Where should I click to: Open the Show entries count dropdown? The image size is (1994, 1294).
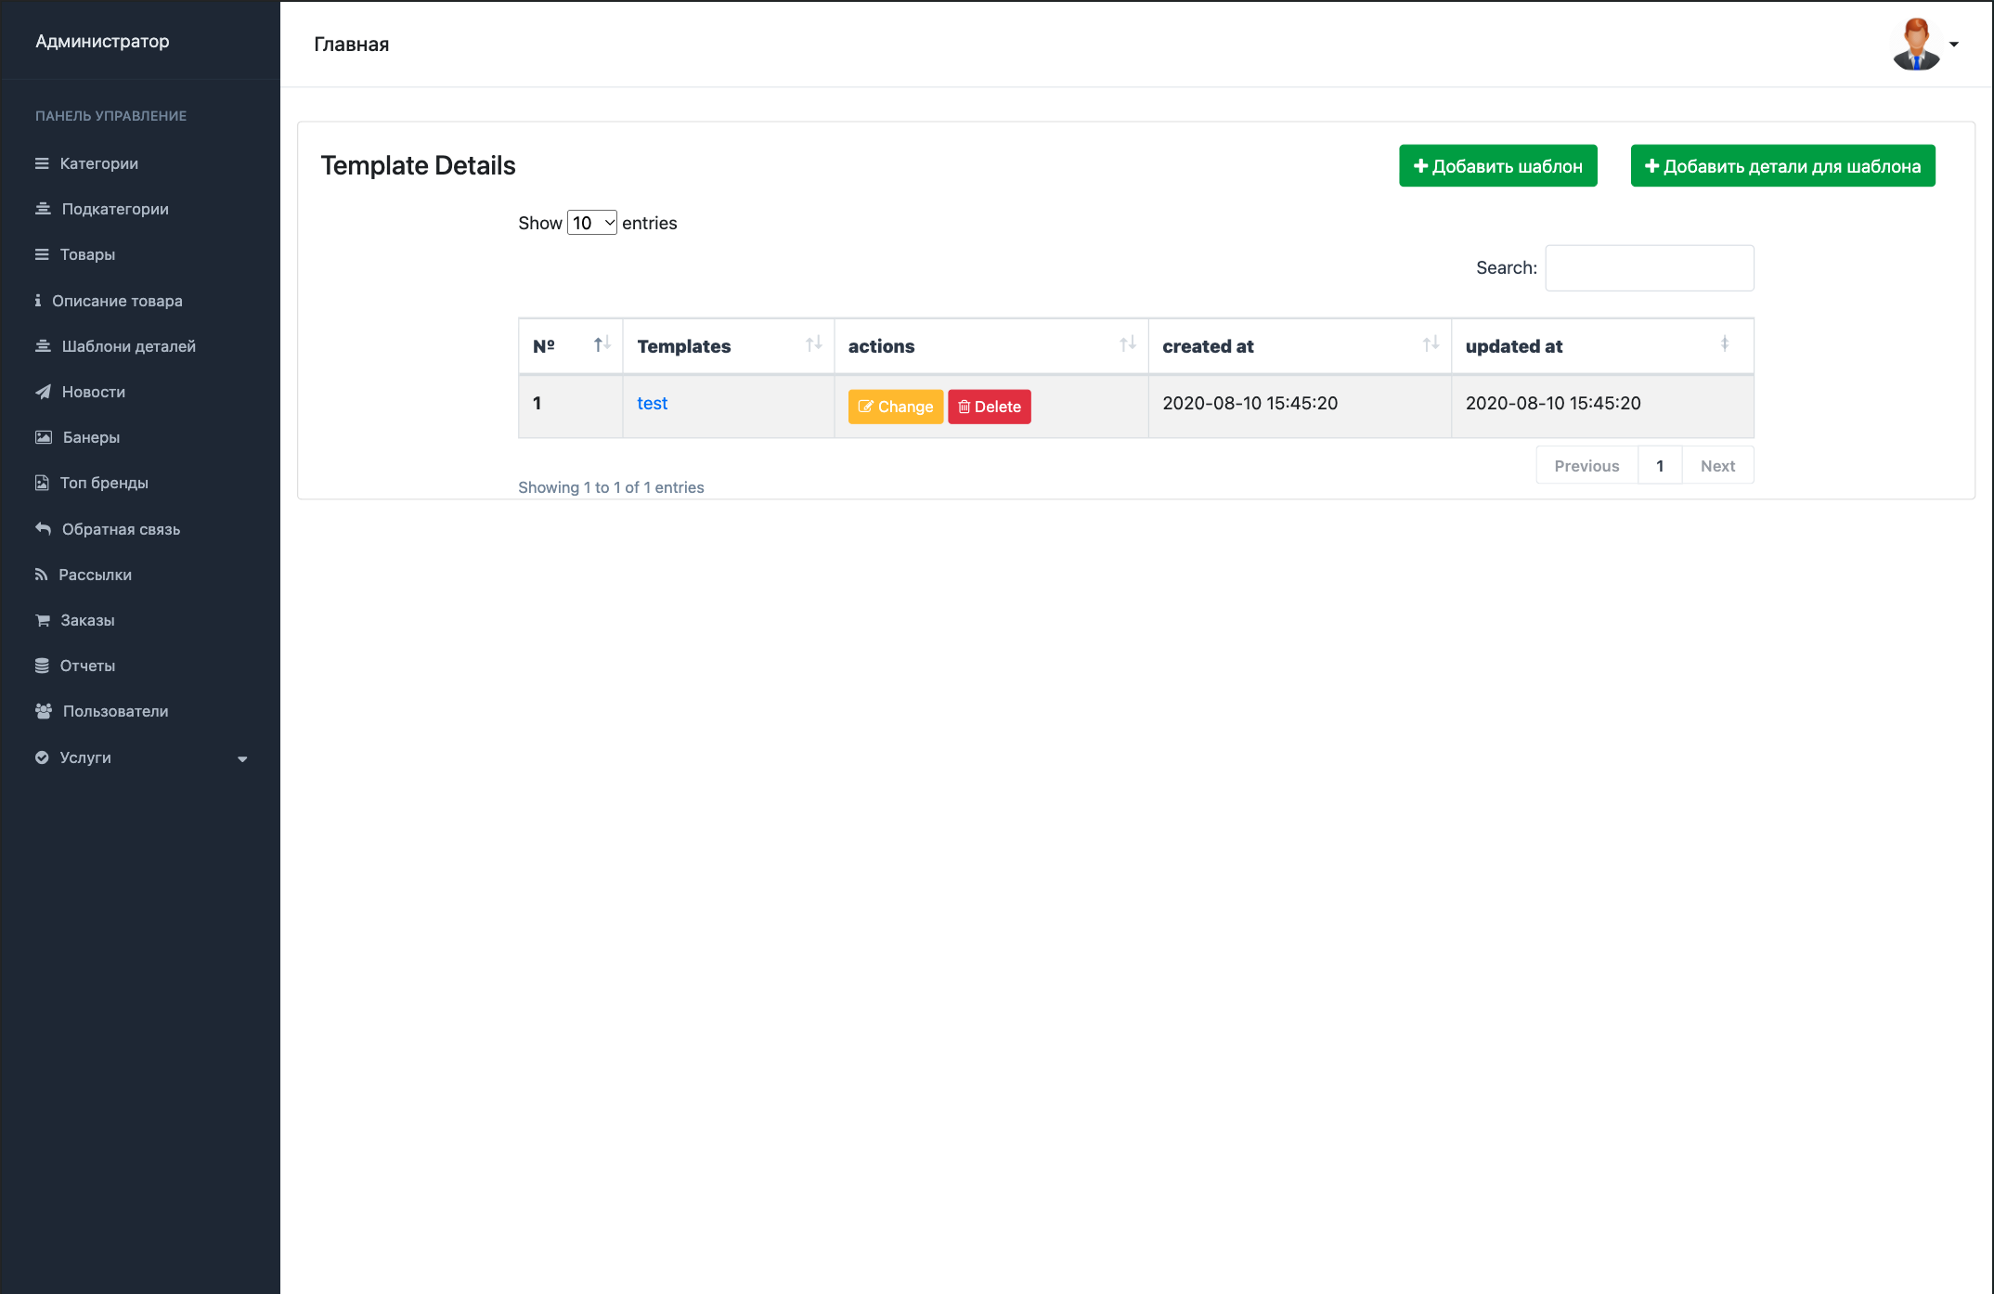coord(592,223)
